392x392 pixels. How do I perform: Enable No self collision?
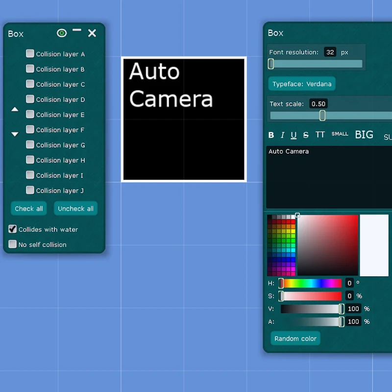pyautogui.click(x=12, y=244)
